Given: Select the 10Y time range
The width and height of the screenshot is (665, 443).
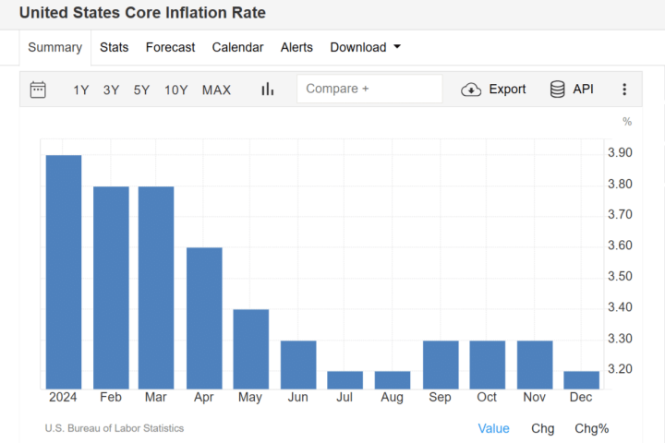Looking at the screenshot, I should tap(176, 90).
